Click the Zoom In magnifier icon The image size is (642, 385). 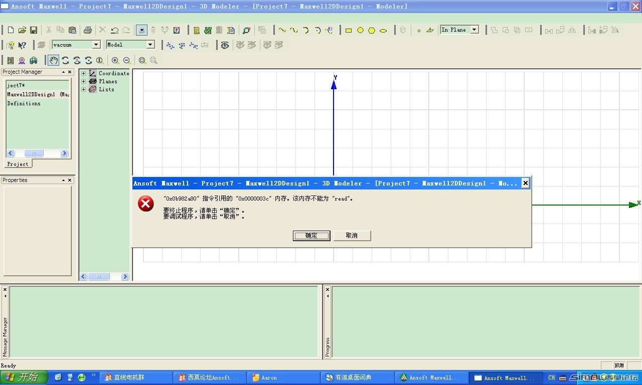tap(115, 61)
